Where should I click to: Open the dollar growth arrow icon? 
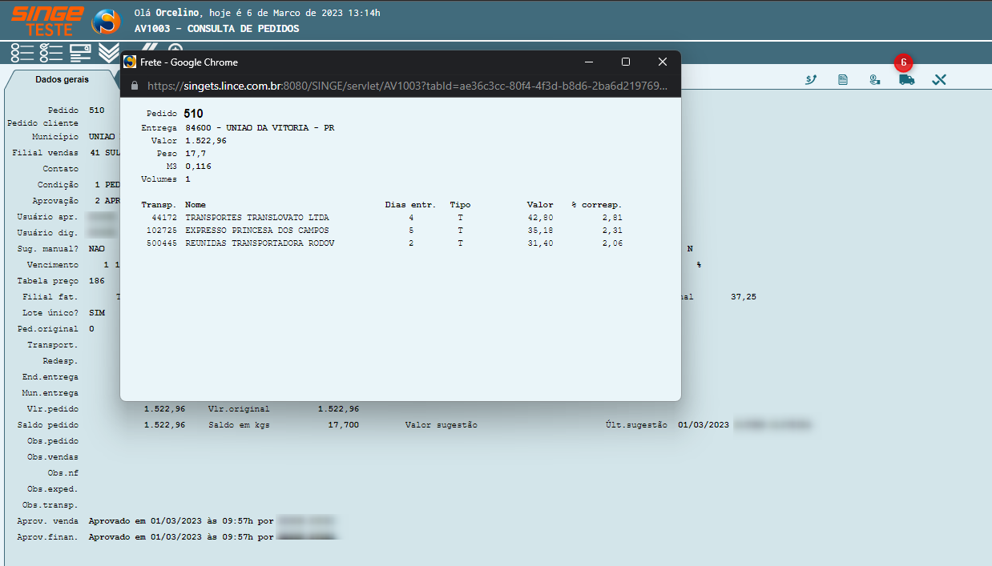coord(811,80)
